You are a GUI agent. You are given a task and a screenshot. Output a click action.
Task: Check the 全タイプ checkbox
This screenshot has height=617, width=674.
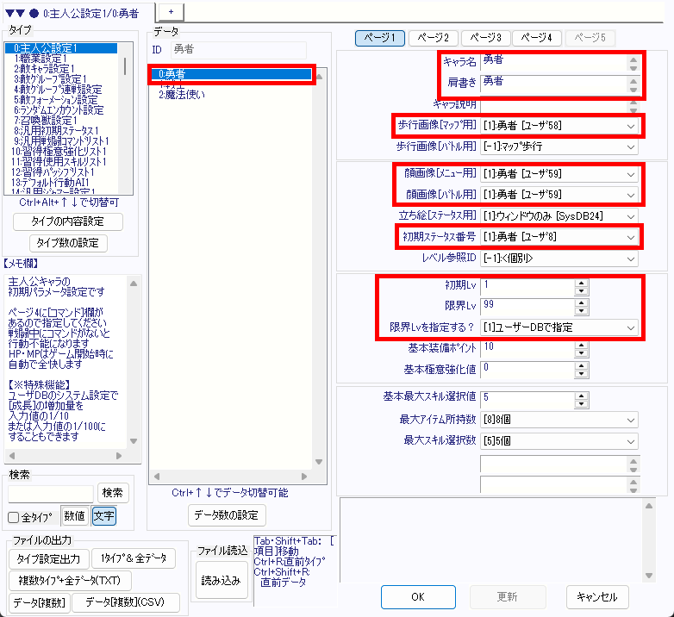tap(14, 517)
